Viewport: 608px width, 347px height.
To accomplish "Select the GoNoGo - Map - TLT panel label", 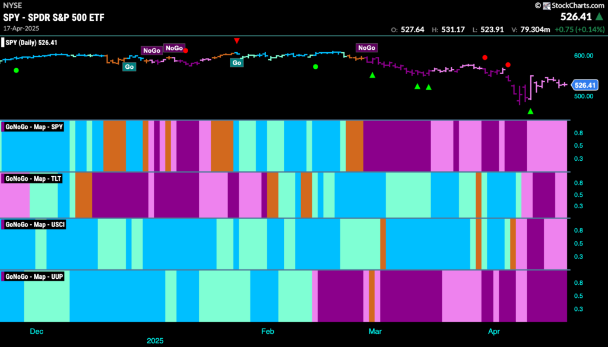I will point(32,178).
